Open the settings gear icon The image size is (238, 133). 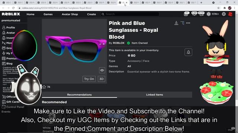tap(224, 14)
